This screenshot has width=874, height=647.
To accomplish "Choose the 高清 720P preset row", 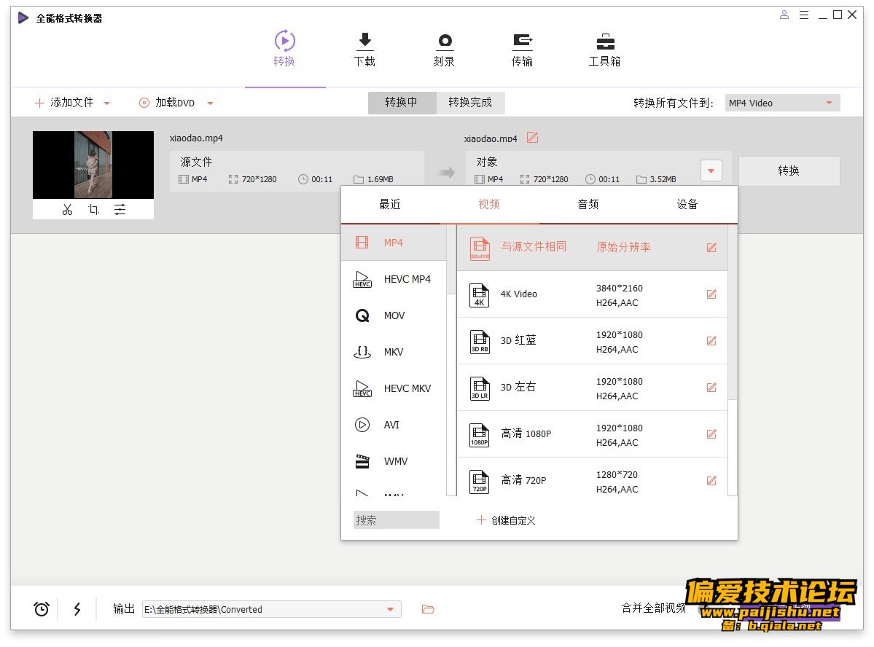I will (592, 477).
